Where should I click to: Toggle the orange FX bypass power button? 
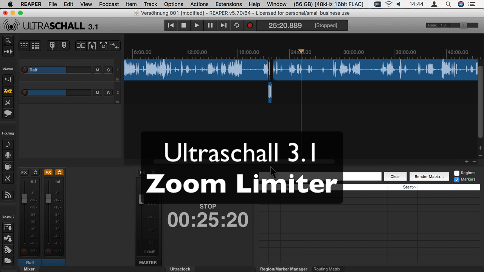coord(59,172)
